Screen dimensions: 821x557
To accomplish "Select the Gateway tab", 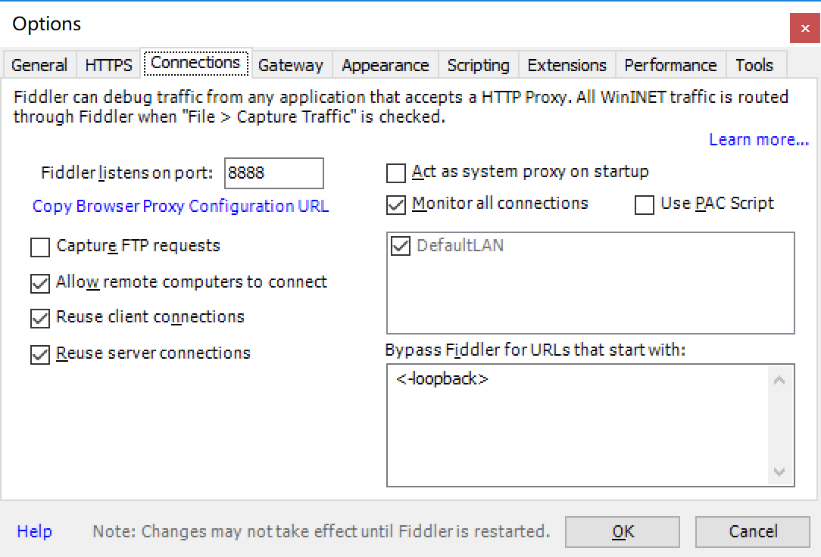I will [x=291, y=65].
